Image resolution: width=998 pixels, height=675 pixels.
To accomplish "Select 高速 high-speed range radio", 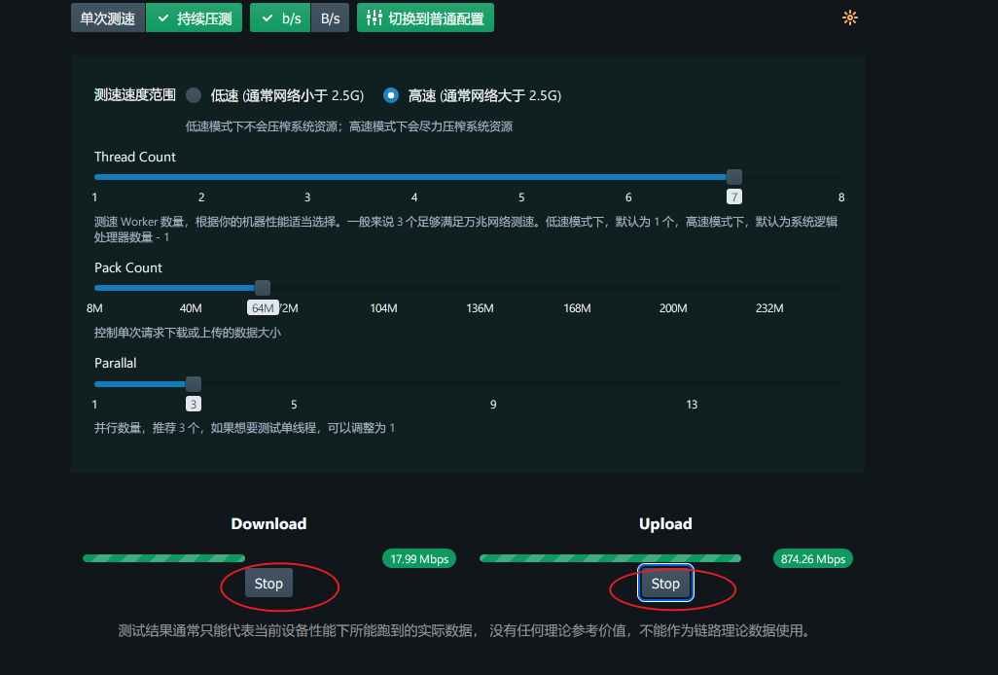I will tap(391, 95).
